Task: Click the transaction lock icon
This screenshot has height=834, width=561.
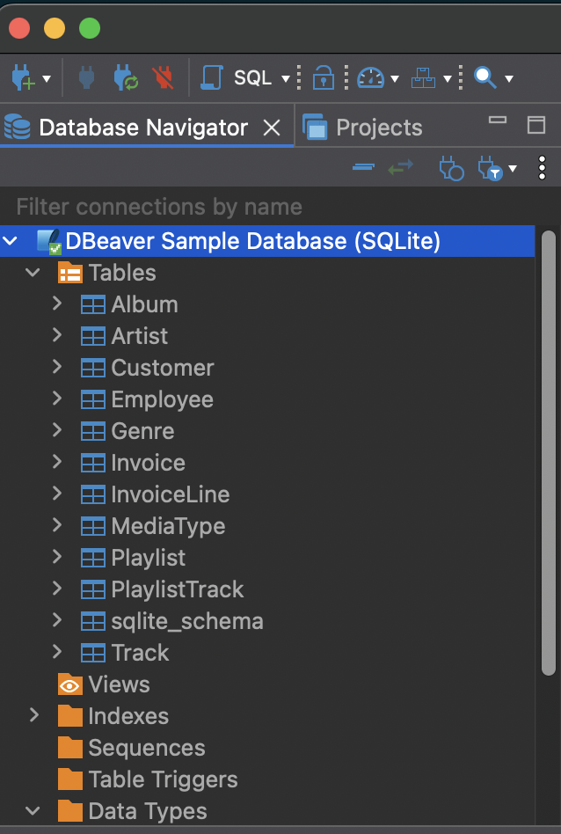Action: tap(324, 78)
